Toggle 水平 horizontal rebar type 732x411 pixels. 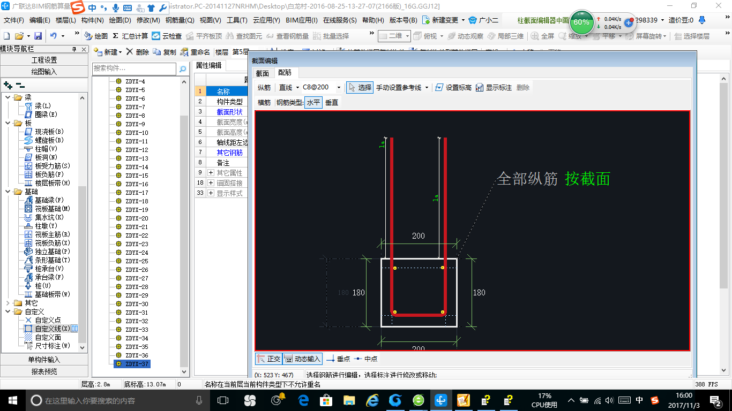(x=313, y=102)
